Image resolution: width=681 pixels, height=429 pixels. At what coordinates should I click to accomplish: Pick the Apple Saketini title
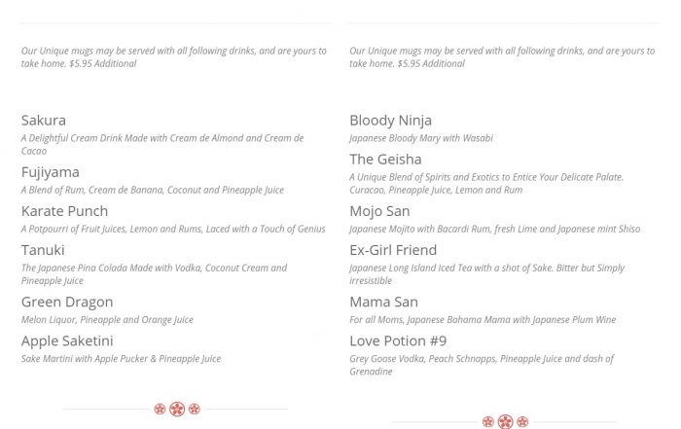tap(67, 340)
